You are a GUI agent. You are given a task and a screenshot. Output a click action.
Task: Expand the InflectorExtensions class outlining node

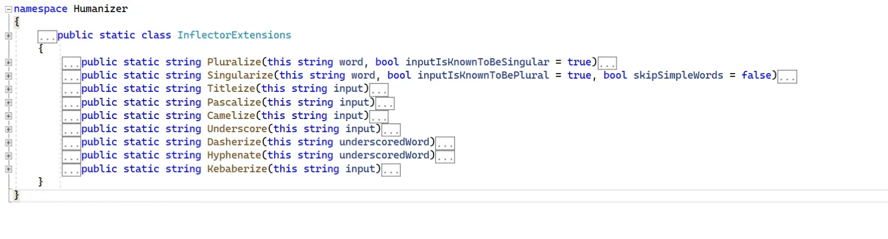8,36
